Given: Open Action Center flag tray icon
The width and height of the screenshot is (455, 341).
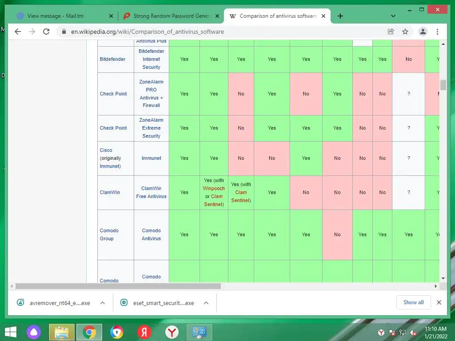Looking at the screenshot, I should [392, 333].
